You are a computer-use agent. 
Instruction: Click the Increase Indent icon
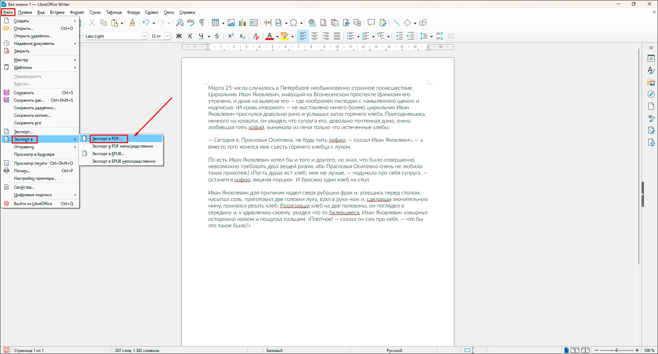tap(399, 36)
